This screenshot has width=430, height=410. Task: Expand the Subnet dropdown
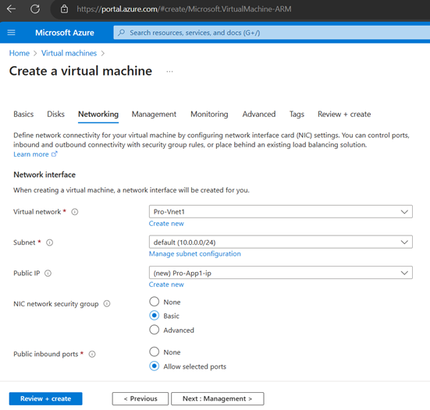pos(280,242)
